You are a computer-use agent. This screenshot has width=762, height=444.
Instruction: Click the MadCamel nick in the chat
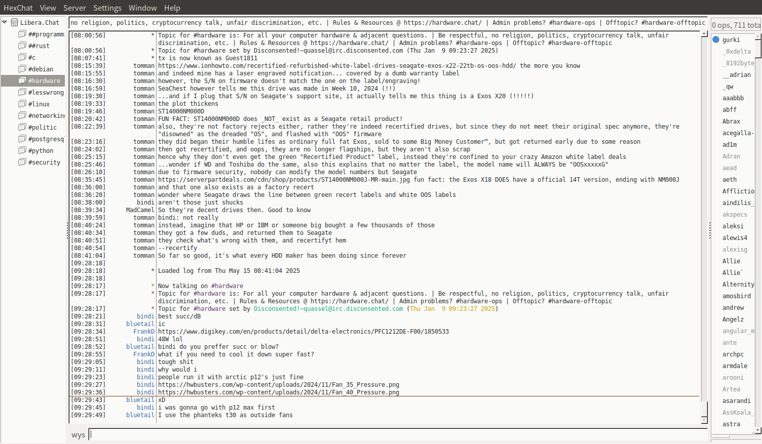pyautogui.click(x=140, y=210)
